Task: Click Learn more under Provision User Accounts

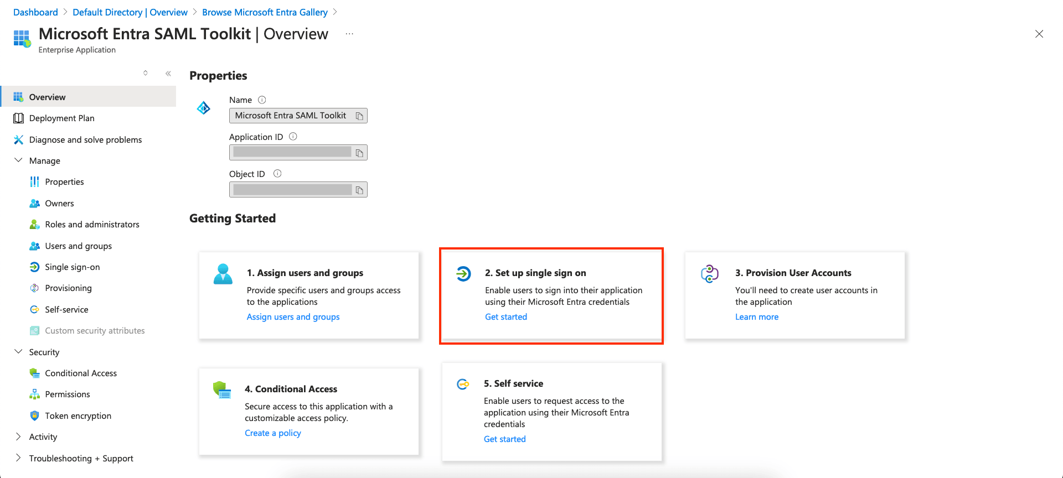Action: tap(757, 317)
